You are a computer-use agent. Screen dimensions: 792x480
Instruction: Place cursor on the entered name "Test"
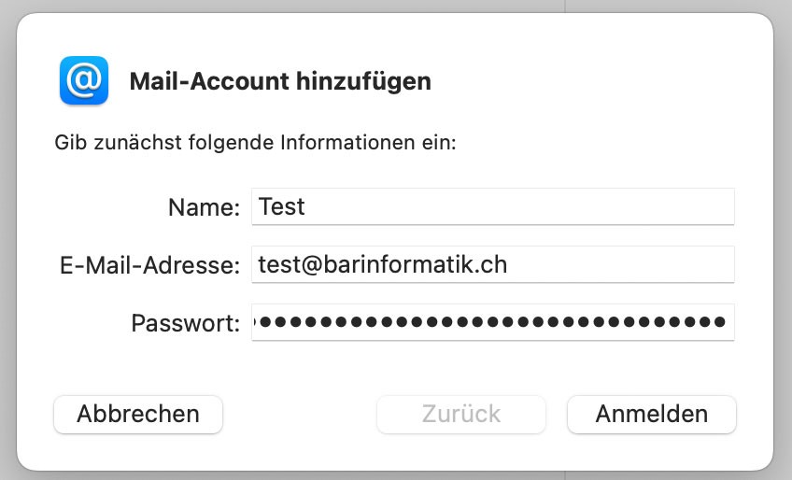[x=282, y=206]
